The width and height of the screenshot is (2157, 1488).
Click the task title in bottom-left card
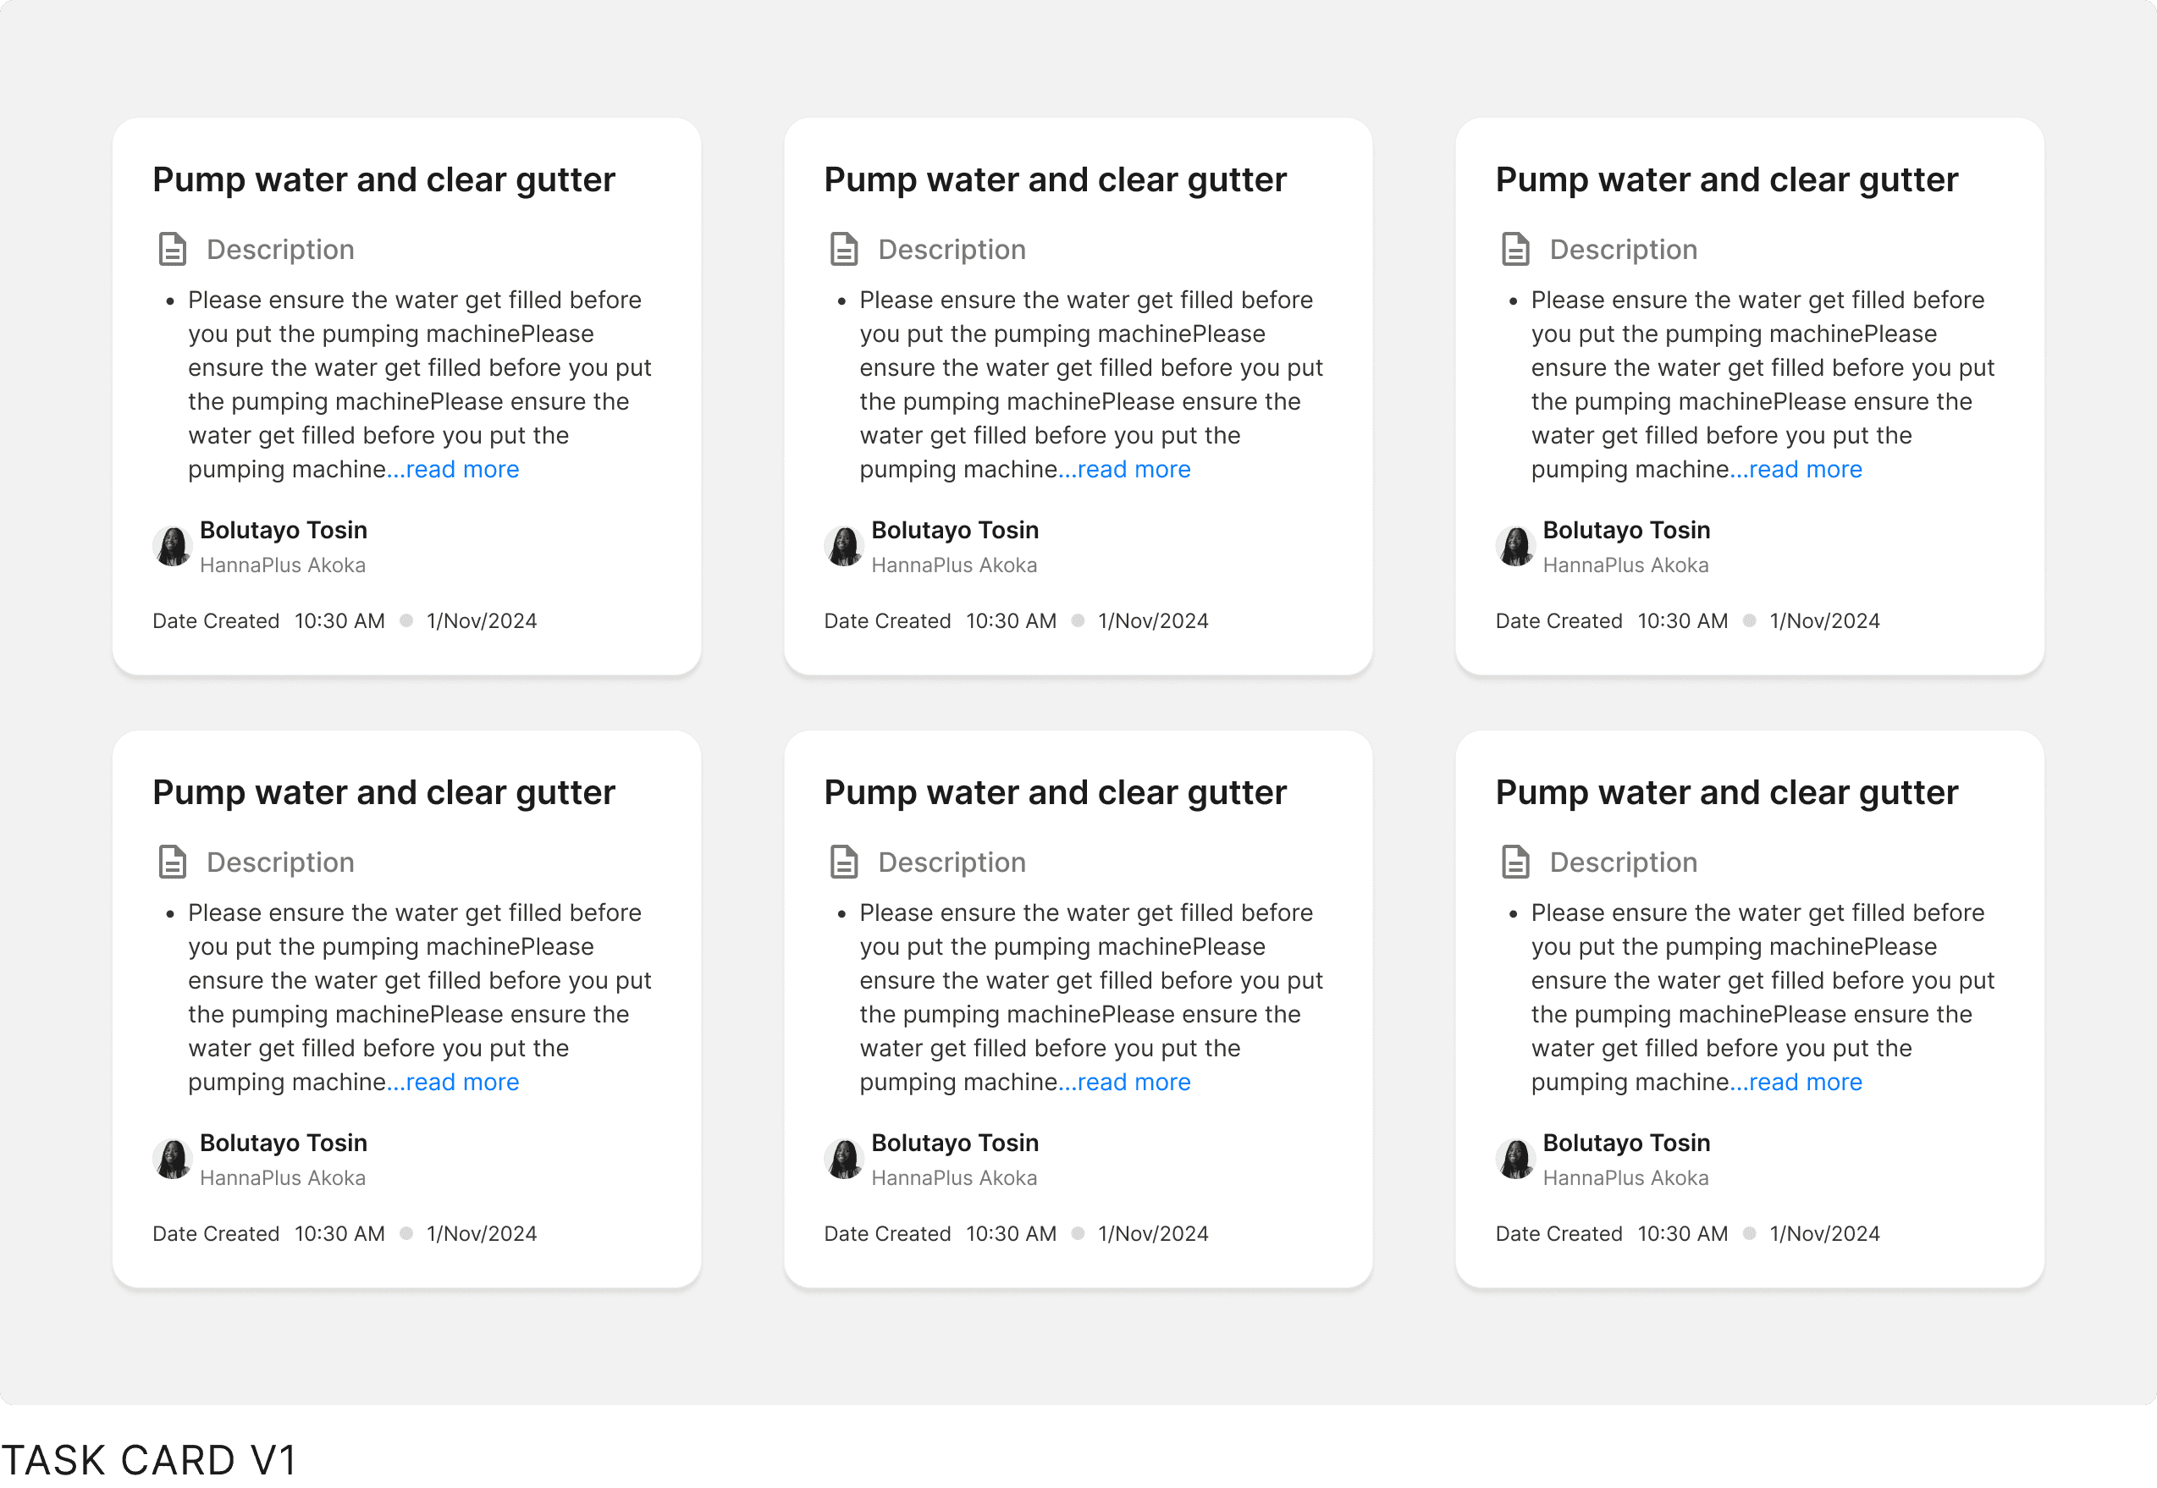pyautogui.click(x=383, y=792)
